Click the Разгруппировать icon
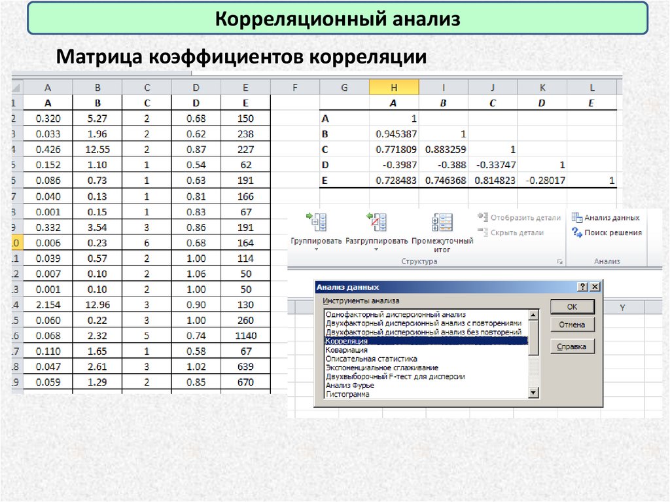This screenshot has height=502, width=670. (376, 223)
